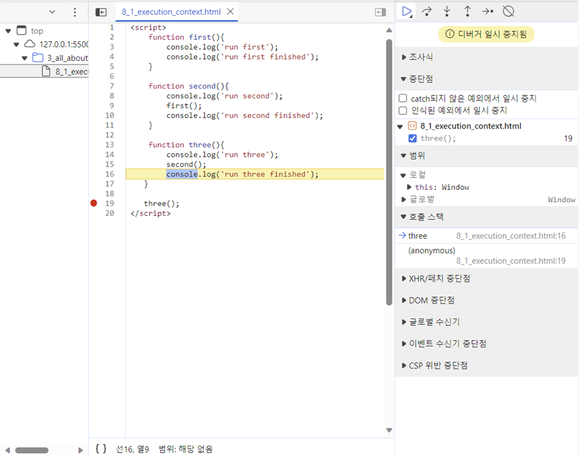579x455 pixels.
Task: Select the three call stack frame
Action: tap(487, 235)
